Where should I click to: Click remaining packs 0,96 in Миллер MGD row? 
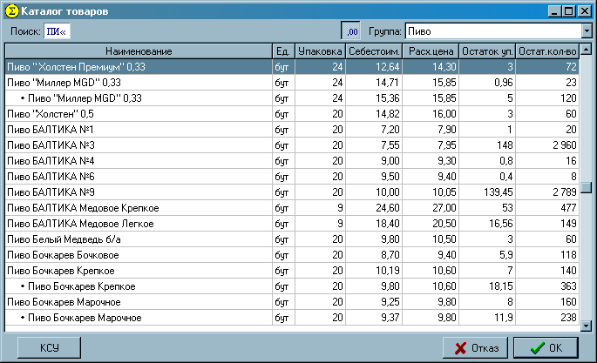click(504, 83)
